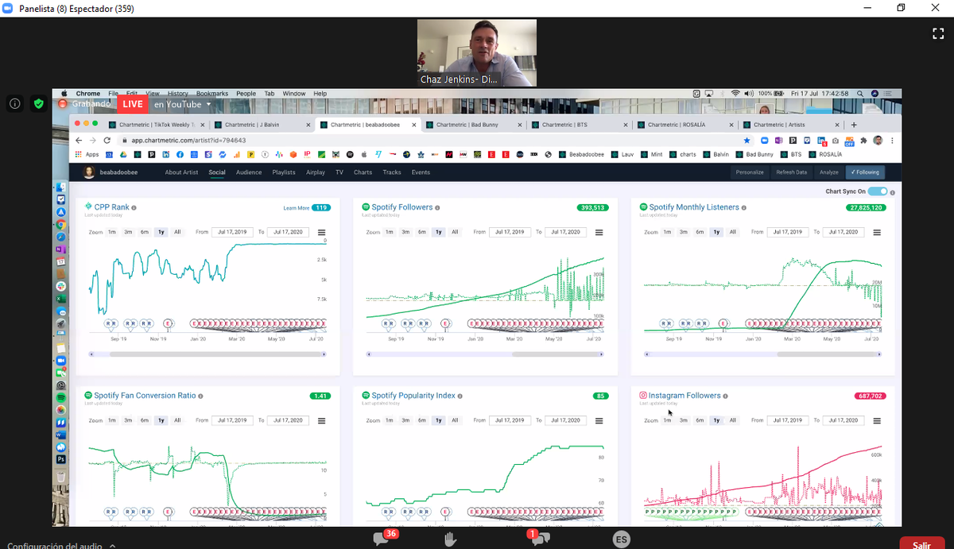The width and height of the screenshot is (954, 549).
Task: Toggle the Chart Sync On switch
Action: pyautogui.click(x=878, y=191)
